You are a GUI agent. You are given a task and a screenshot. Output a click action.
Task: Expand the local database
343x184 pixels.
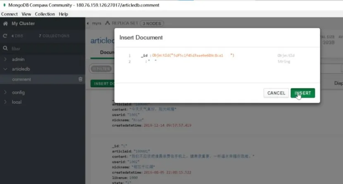point(5,102)
